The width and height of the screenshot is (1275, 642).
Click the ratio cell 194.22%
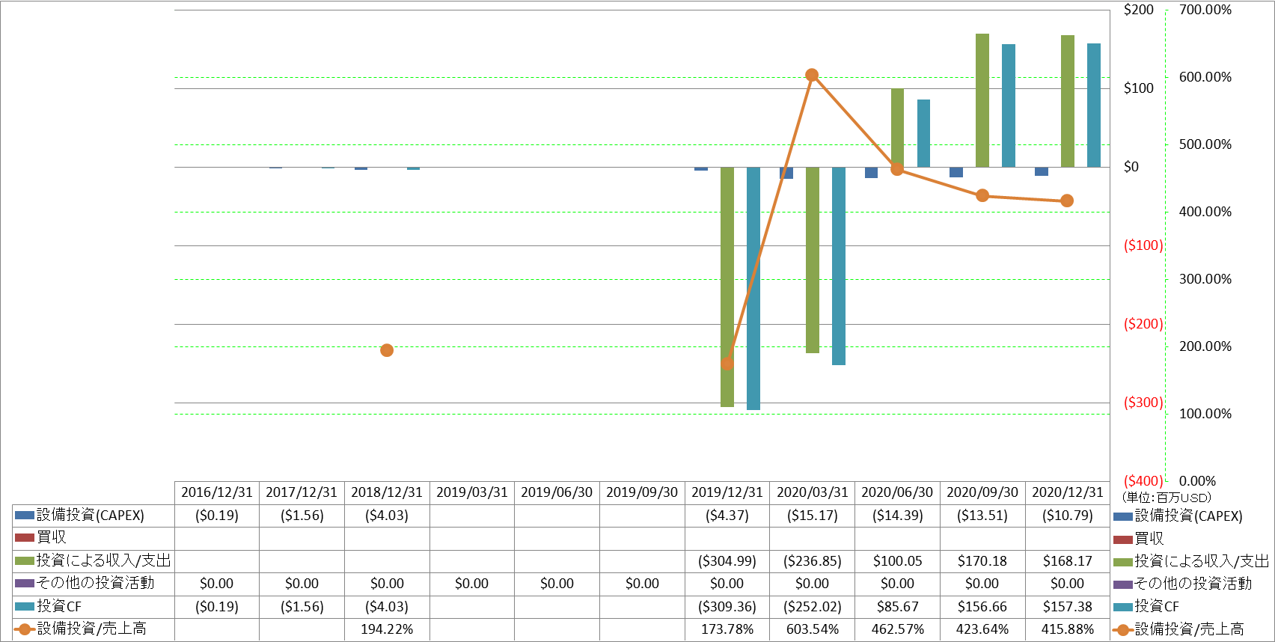387,629
